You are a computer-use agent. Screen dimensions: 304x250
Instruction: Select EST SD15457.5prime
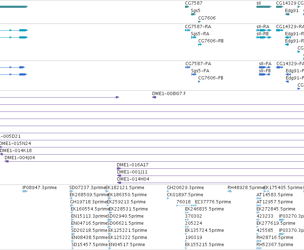click(x=90, y=245)
